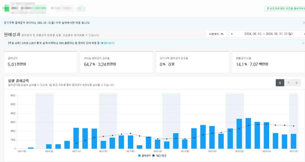305x162 pixels.
Task: Click the report feedback button at top right
Action: pos(285,8)
